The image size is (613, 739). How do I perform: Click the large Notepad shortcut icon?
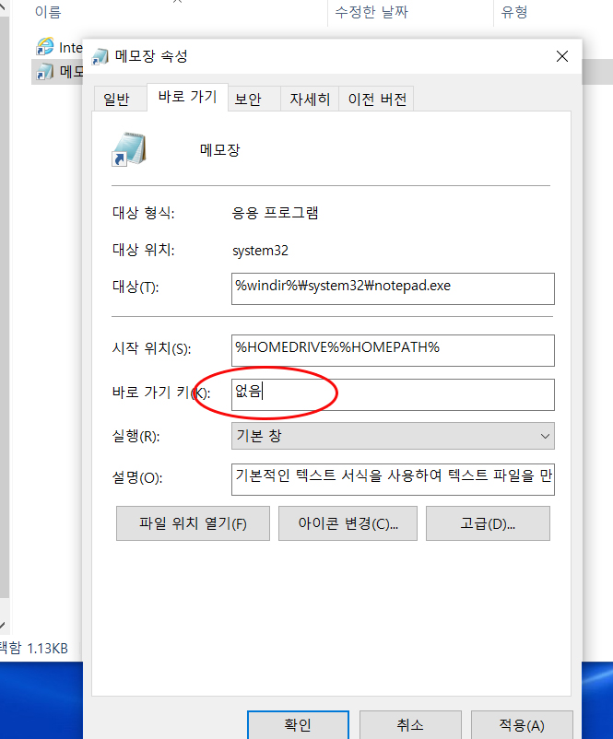(129, 150)
